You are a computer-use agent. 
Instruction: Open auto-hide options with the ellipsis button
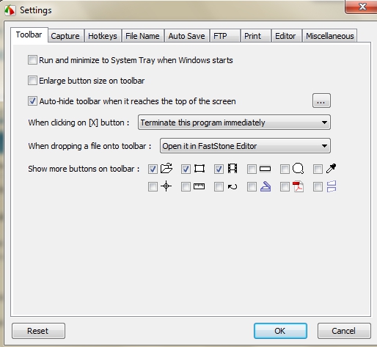click(x=321, y=101)
